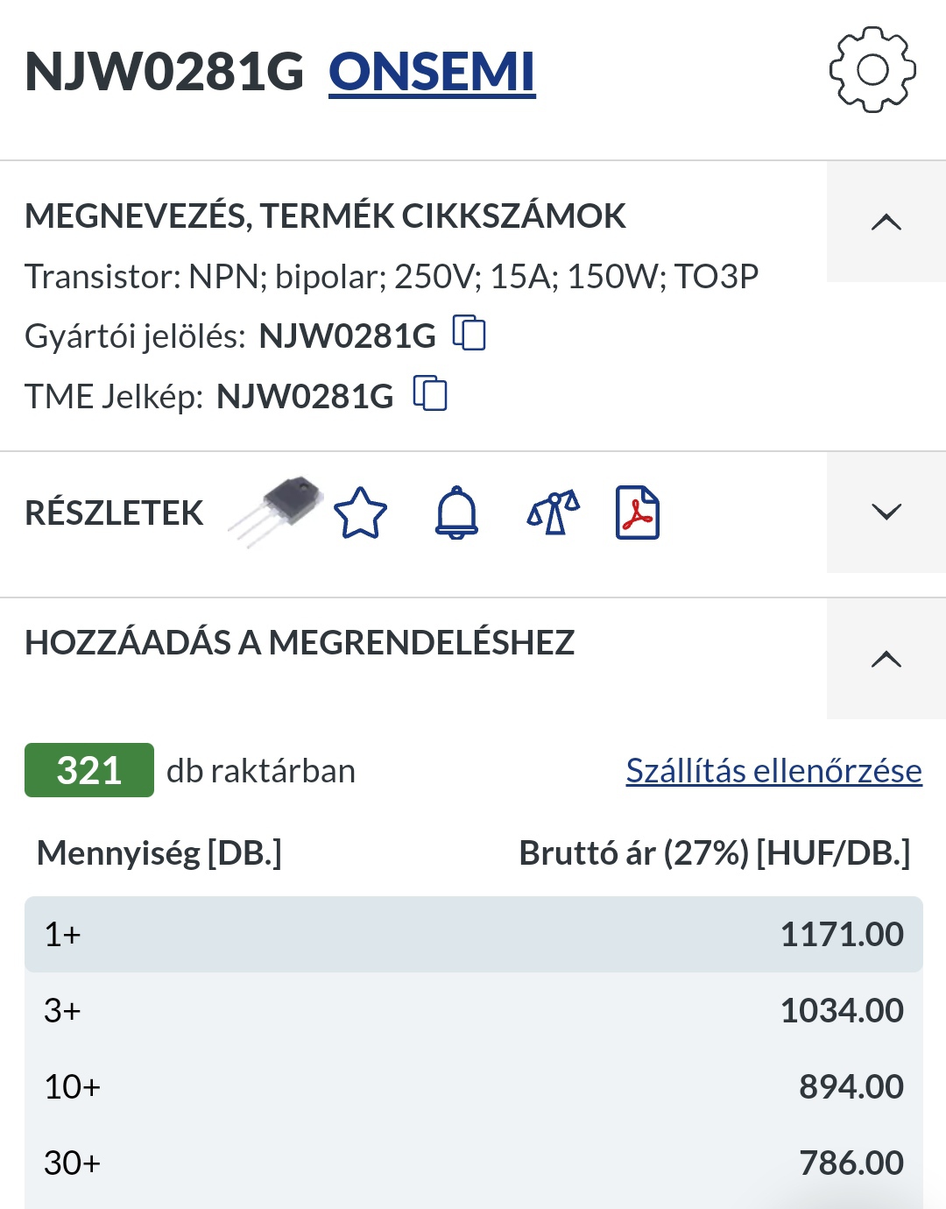The width and height of the screenshot is (946, 1209).
Task: Collapse the Hozzáadás a megrendeléshez section
Action: pyautogui.click(x=886, y=659)
